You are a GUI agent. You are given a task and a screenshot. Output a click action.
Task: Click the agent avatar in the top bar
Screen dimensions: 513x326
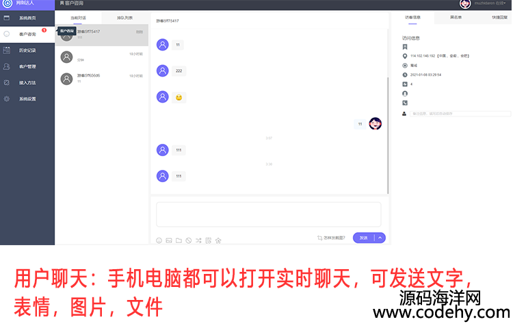(x=465, y=3)
